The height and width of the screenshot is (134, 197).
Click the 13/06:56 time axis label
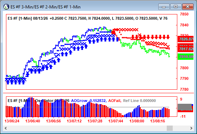[53, 121]
